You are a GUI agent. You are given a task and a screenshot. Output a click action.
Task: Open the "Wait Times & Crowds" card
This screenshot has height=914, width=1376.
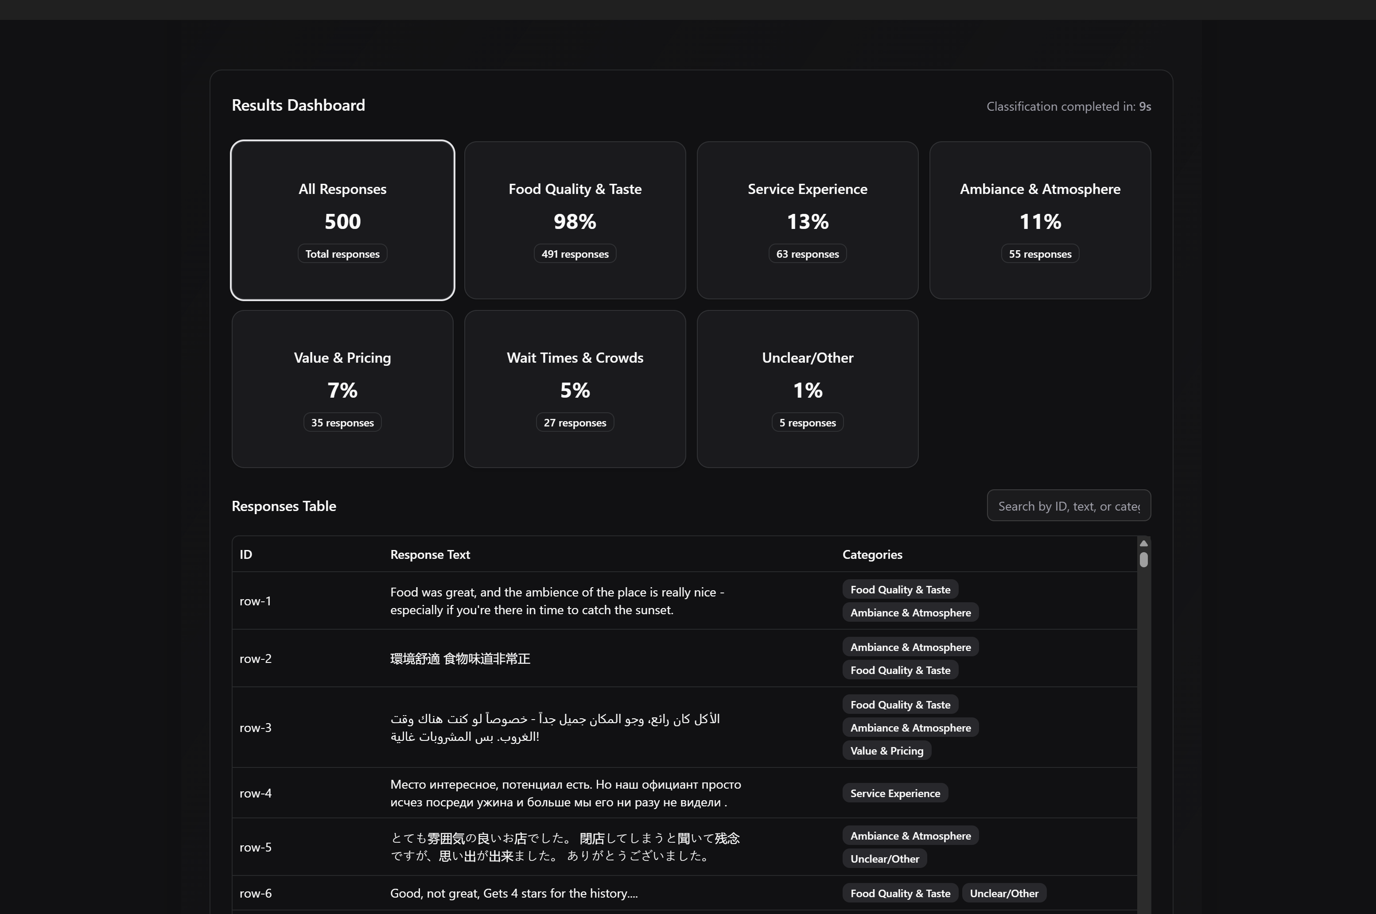click(x=574, y=389)
